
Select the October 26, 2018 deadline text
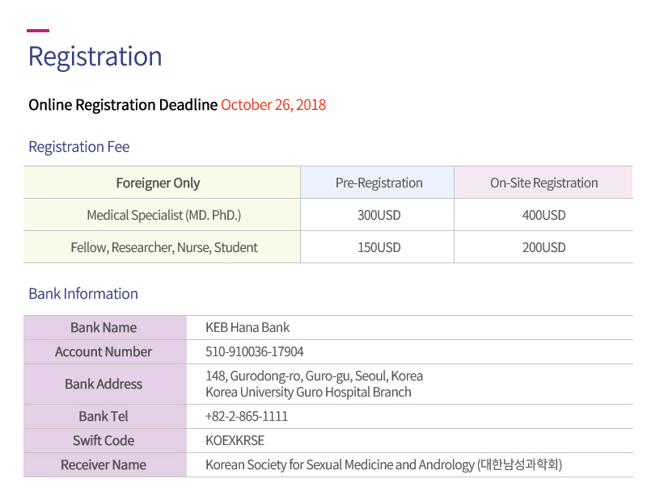pos(273,105)
